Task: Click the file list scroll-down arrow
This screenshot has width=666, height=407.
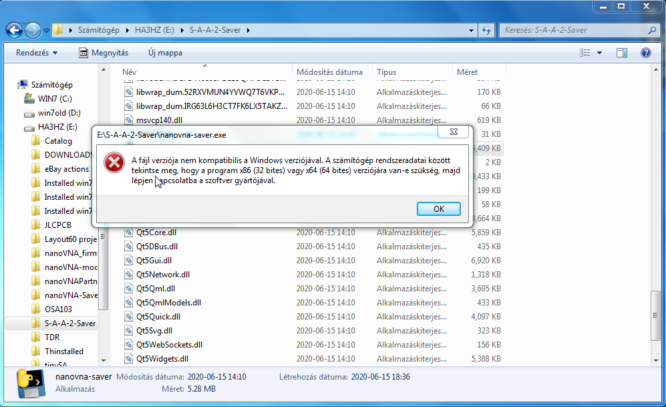Action: pyautogui.click(x=656, y=361)
